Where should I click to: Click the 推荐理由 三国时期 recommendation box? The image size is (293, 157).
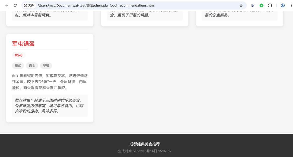pos(50,106)
